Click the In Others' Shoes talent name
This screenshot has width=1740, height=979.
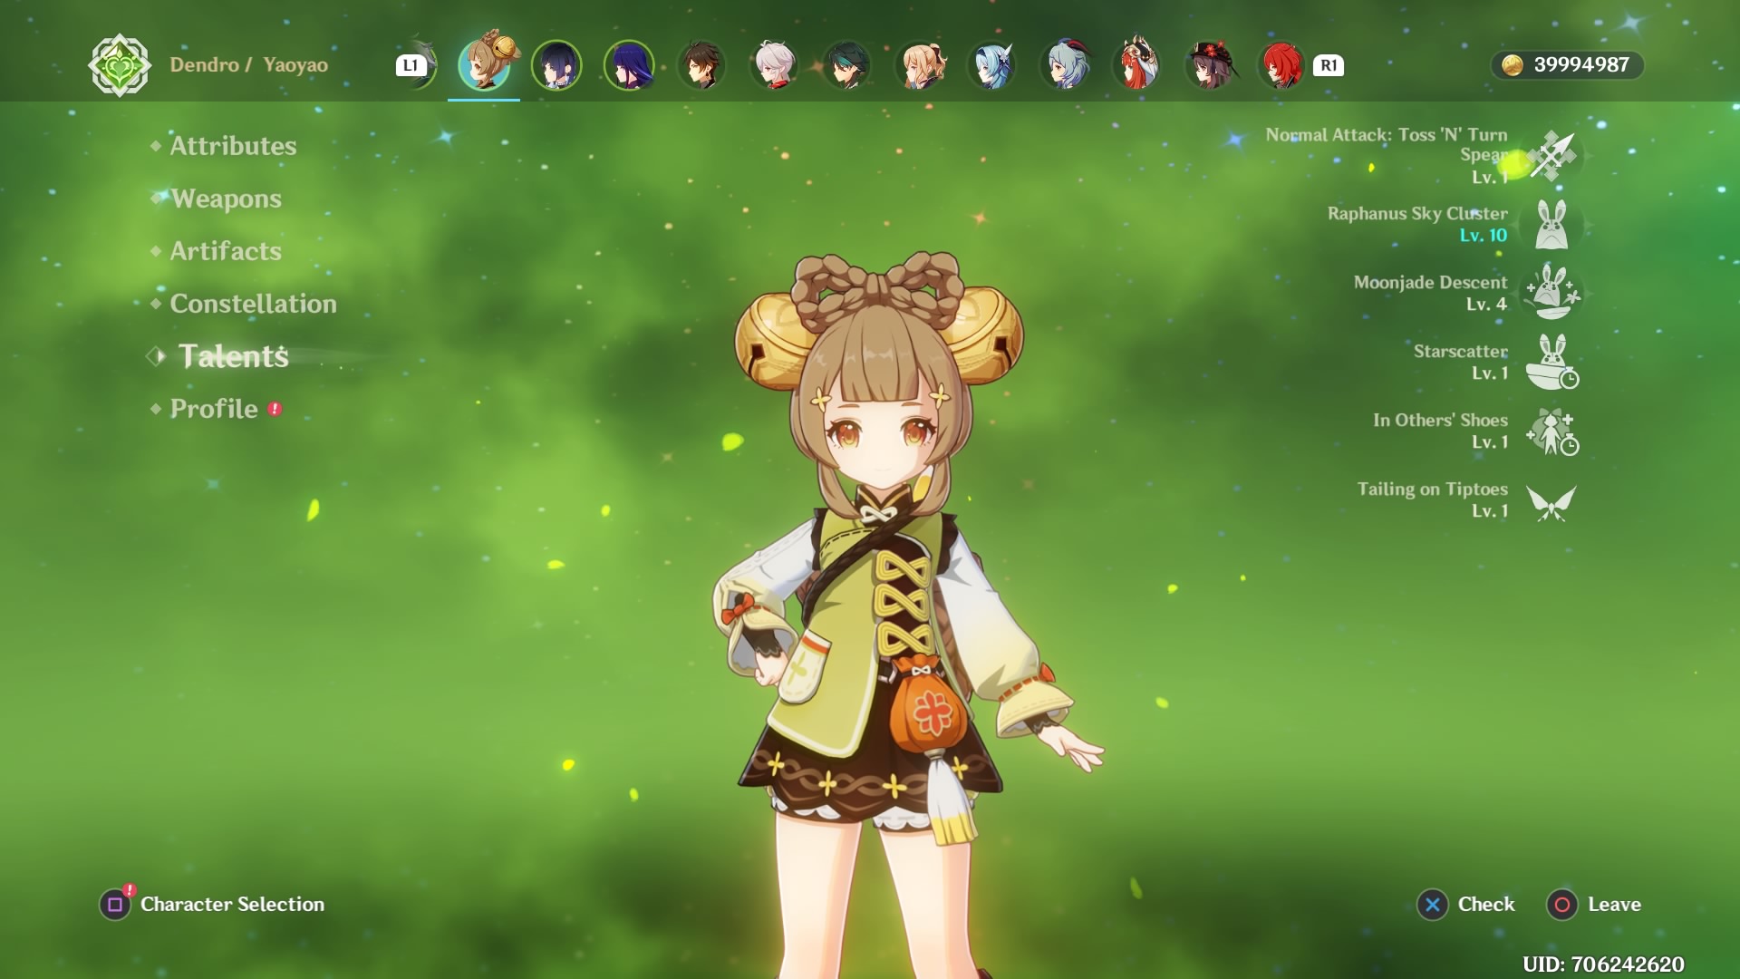point(1440,420)
